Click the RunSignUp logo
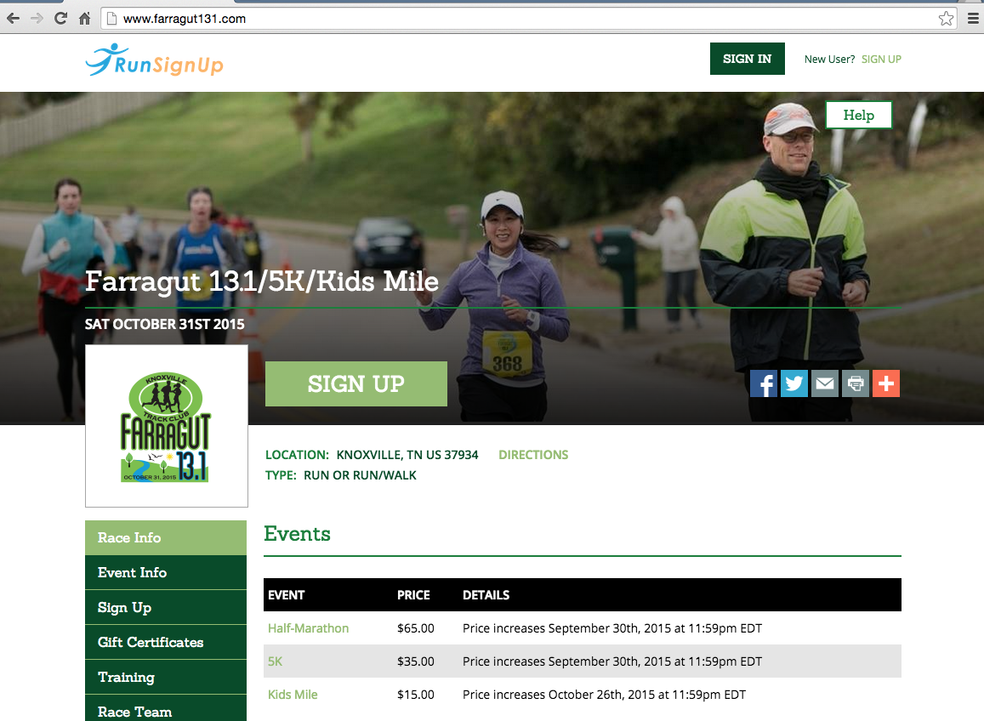 click(x=153, y=60)
